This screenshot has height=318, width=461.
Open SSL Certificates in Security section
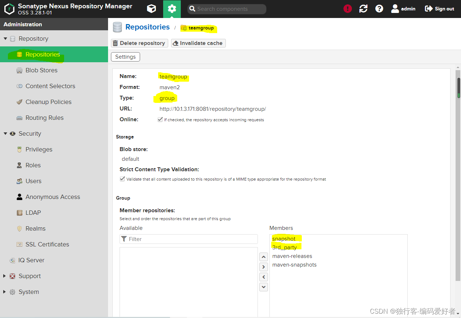47,244
